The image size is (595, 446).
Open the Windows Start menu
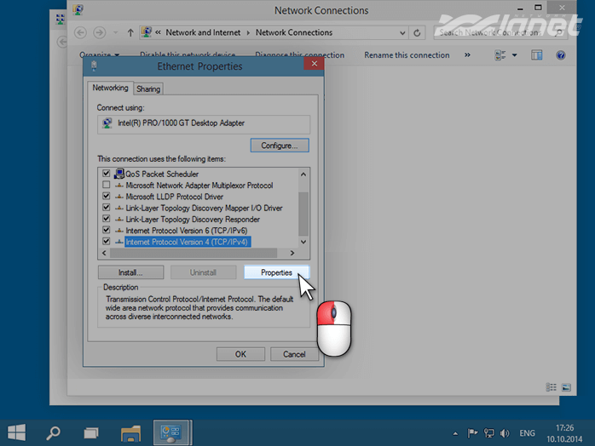18,432
